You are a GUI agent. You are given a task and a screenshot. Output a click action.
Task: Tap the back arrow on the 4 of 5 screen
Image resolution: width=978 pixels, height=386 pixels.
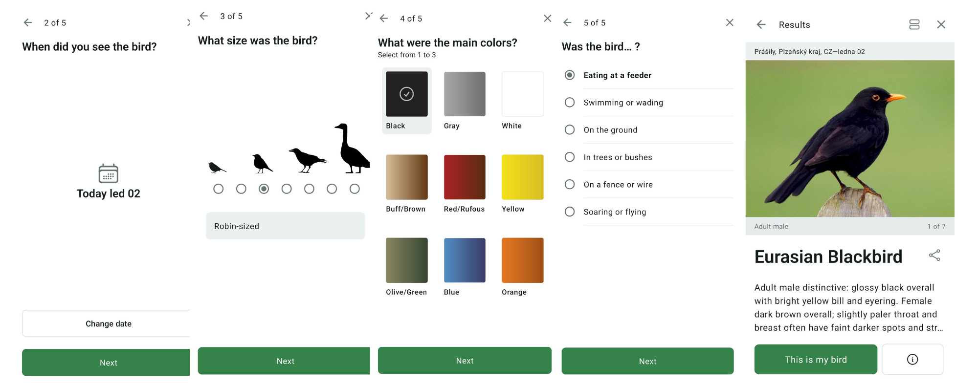pos(384,19)
